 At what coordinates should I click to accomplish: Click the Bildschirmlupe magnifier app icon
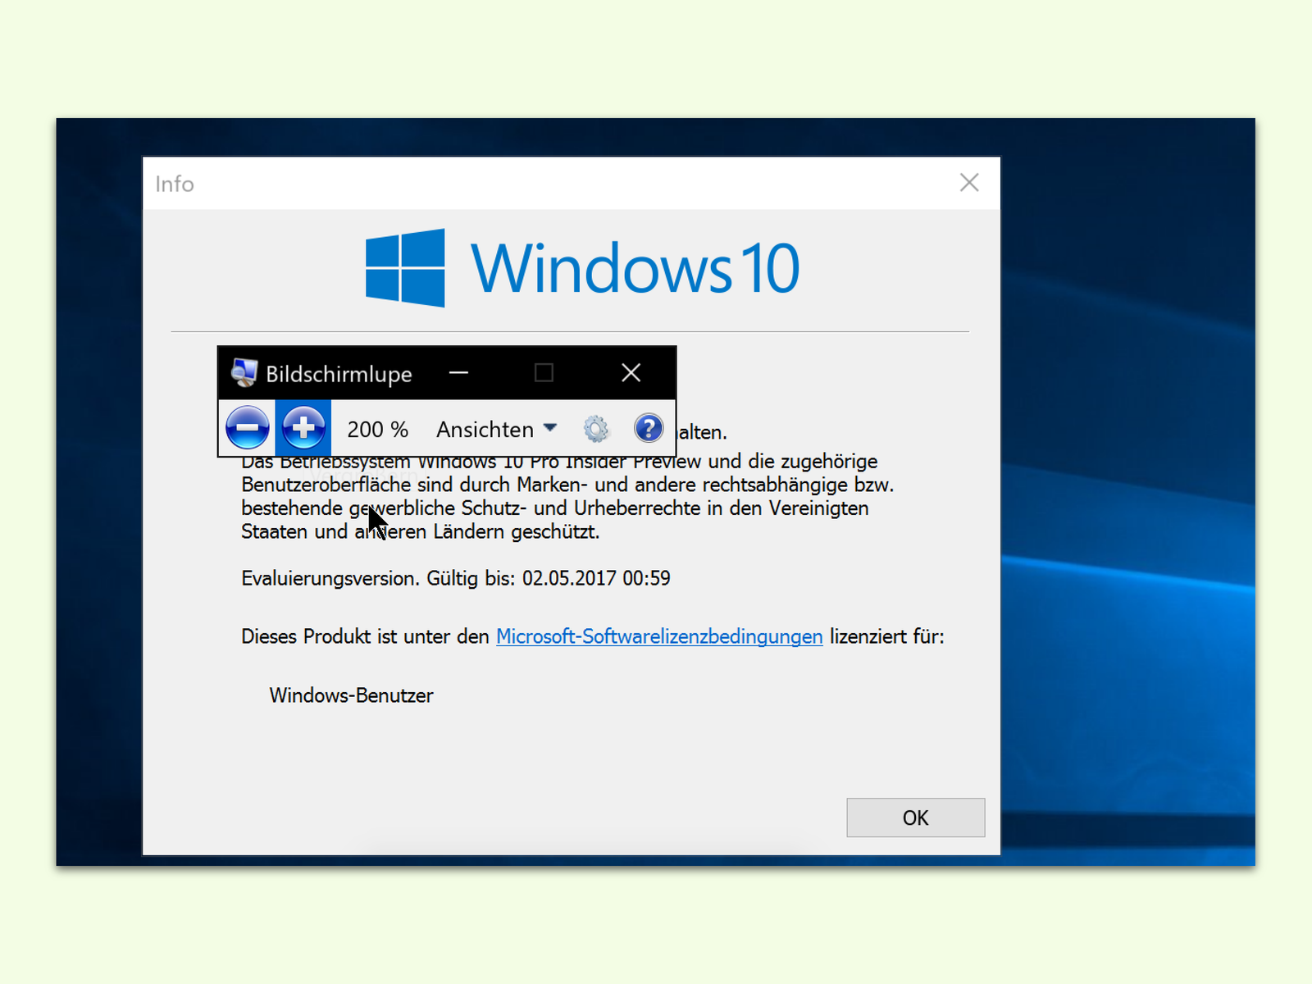pyautogui.click(x=244, y=373)
